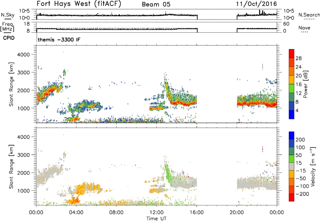Click the "-100" tick on the Velocity colorbar

tap(302, 186)
